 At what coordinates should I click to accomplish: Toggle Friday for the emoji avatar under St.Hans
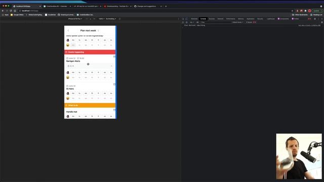pos(98,98)
